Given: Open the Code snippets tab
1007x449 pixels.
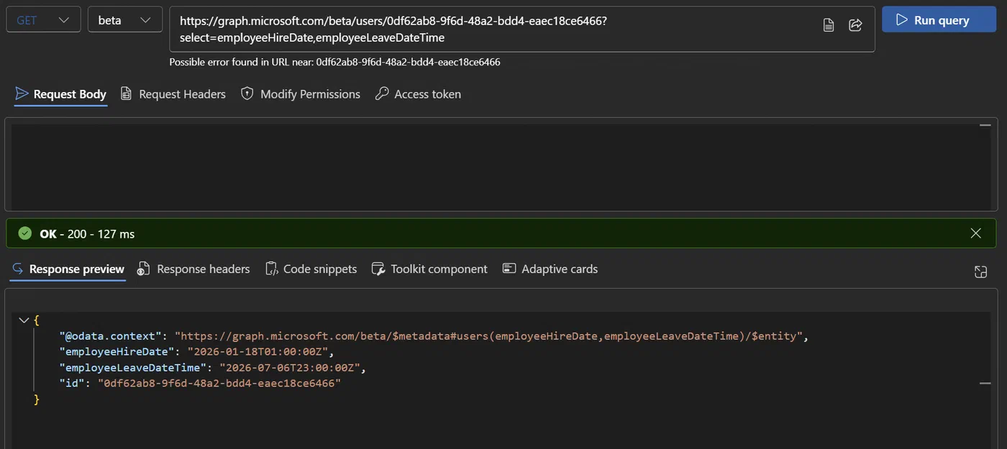Looking at the screenshot, I should coord(311,269).
